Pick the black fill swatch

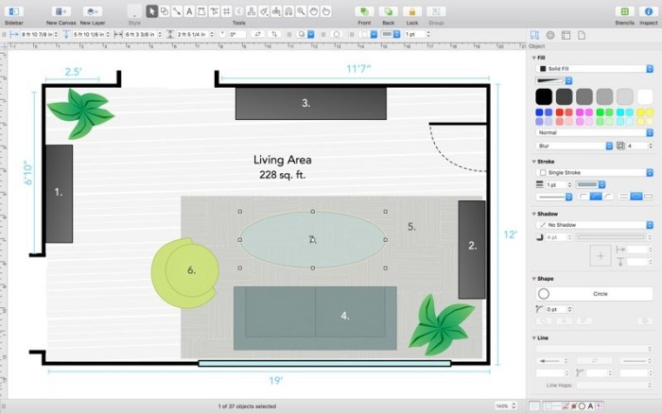[544, 96]
